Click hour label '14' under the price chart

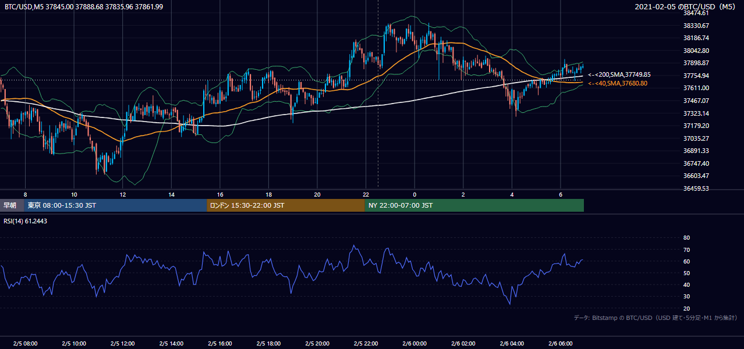coord(172,194)
